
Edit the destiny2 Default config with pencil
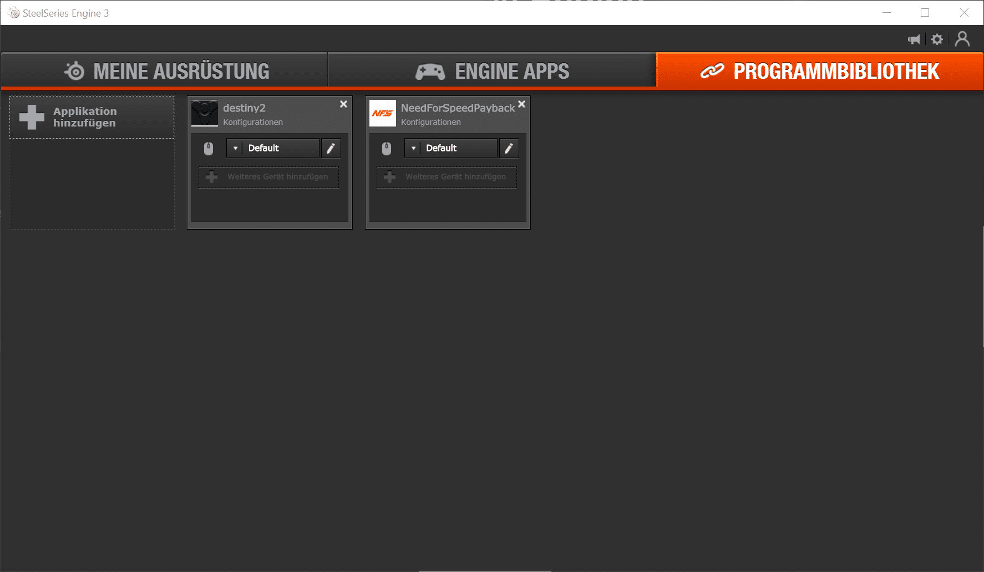click(x=331, y=148)
